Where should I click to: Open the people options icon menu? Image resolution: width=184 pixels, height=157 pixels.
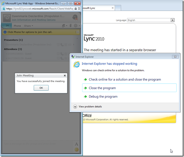point(64,26)
